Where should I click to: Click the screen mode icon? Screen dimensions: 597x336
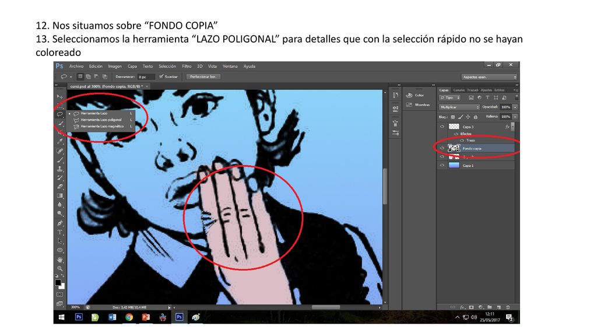point(60,303)
